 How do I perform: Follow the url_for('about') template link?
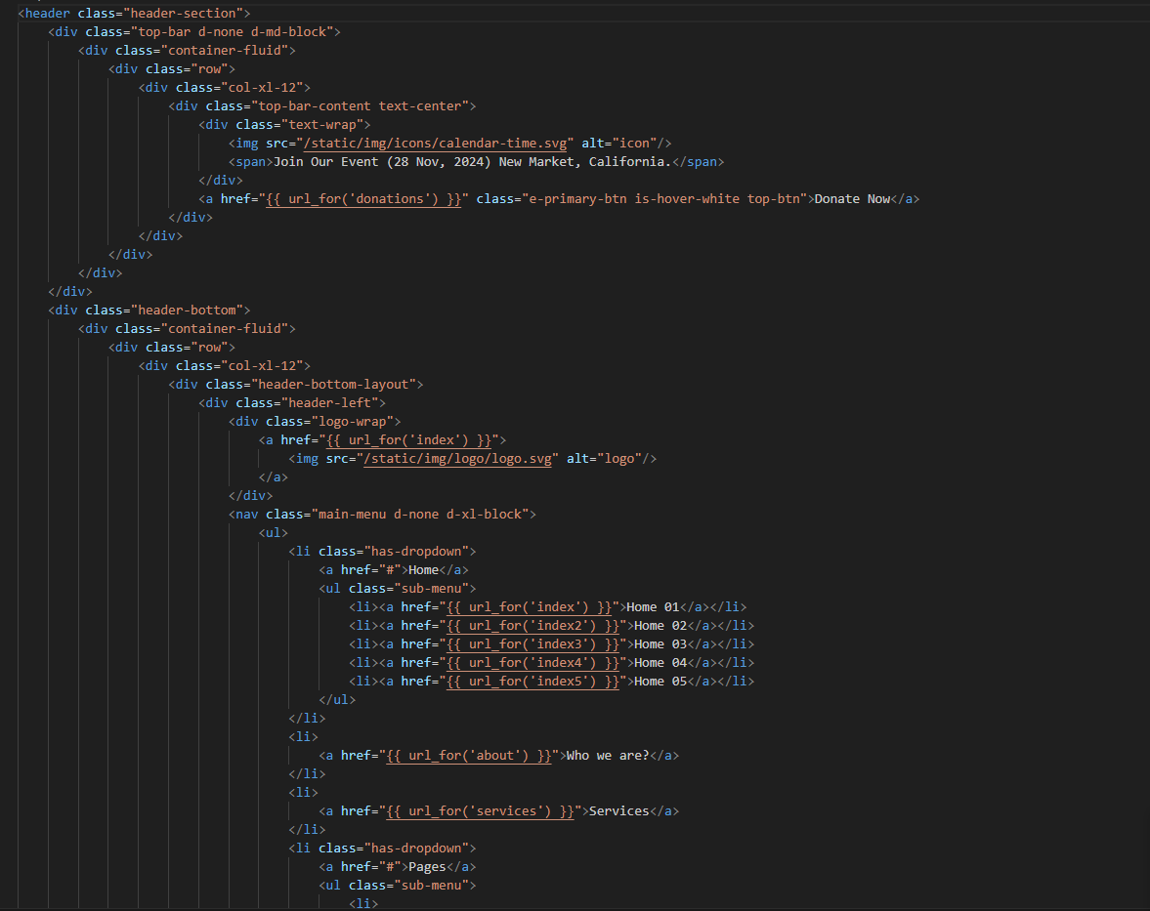coord(470,755)
